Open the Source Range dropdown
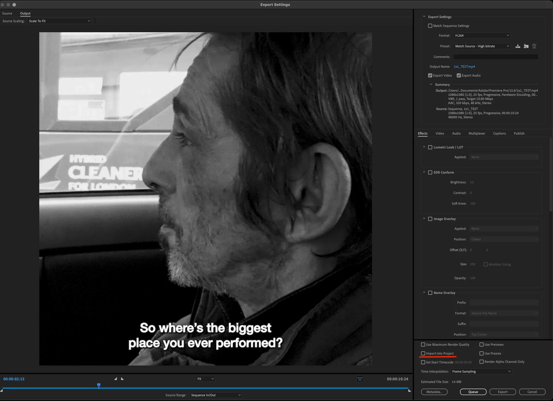The height and width of the screenshot is (401, 553). (x=216, y=395)
